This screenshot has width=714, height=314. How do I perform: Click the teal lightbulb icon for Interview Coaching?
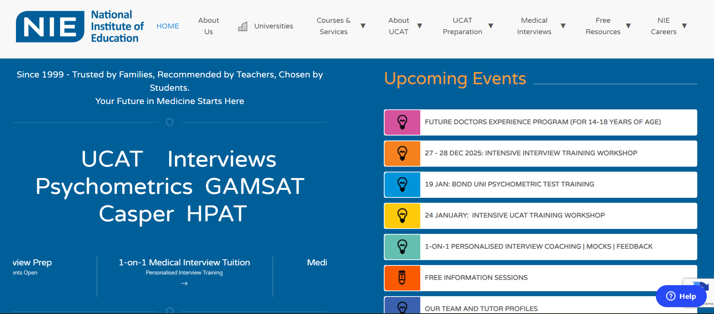pyautogui.click(x=402, y=247)
